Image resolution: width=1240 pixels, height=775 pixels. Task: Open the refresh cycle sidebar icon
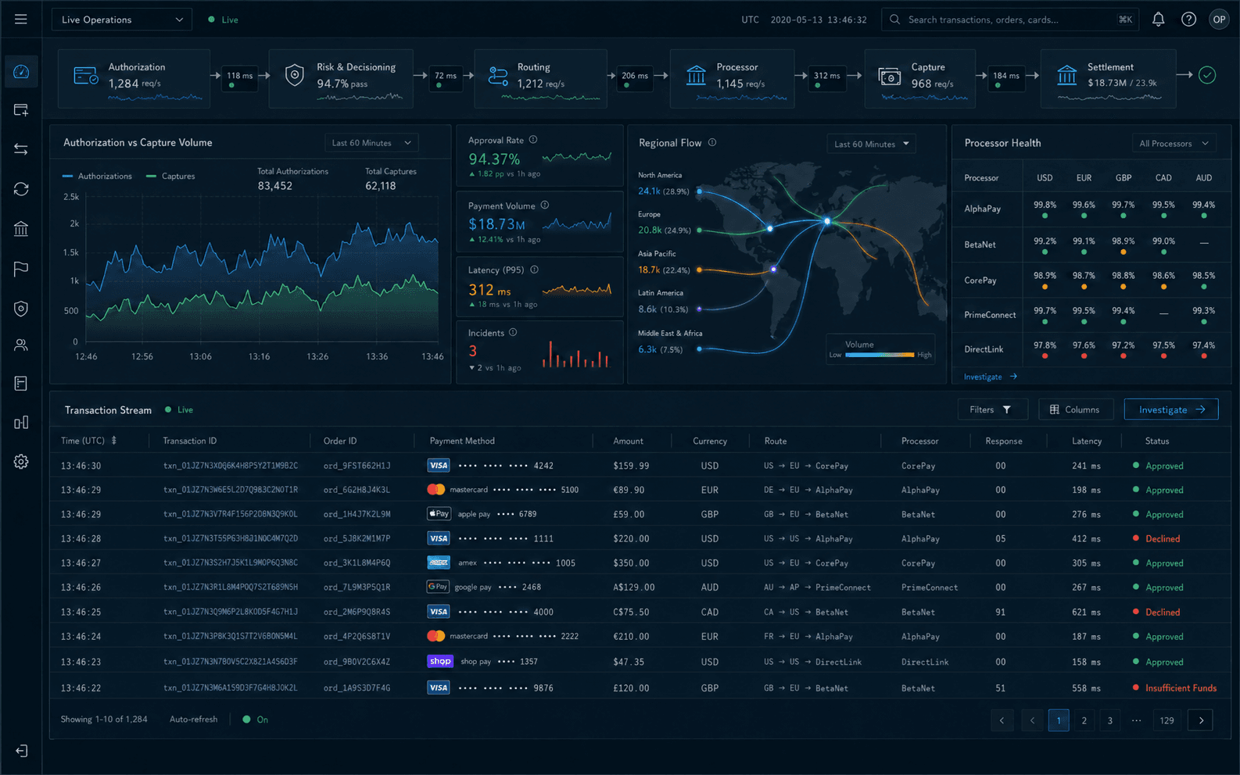[x=21, y=189]
